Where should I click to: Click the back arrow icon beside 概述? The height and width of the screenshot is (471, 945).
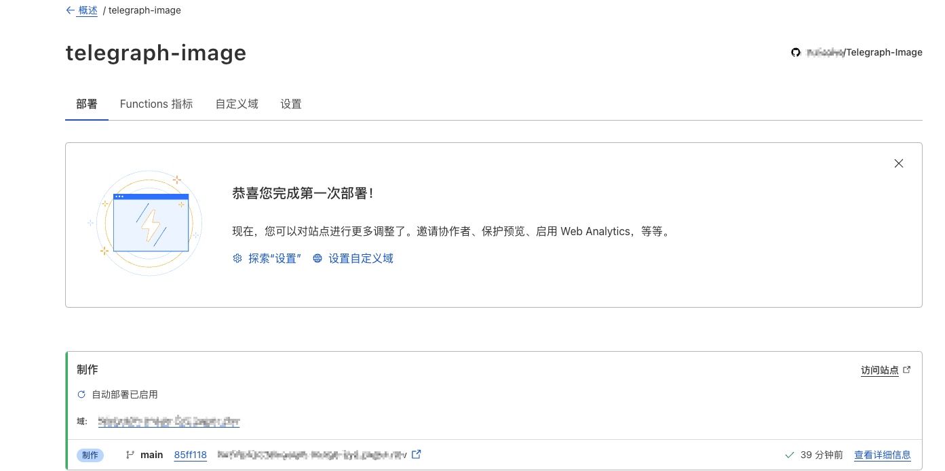[70, 10]
